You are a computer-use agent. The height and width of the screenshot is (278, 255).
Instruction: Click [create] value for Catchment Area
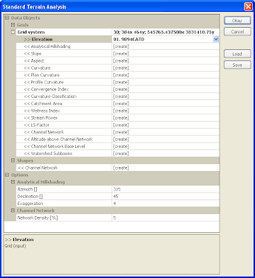tap(121, 104)
